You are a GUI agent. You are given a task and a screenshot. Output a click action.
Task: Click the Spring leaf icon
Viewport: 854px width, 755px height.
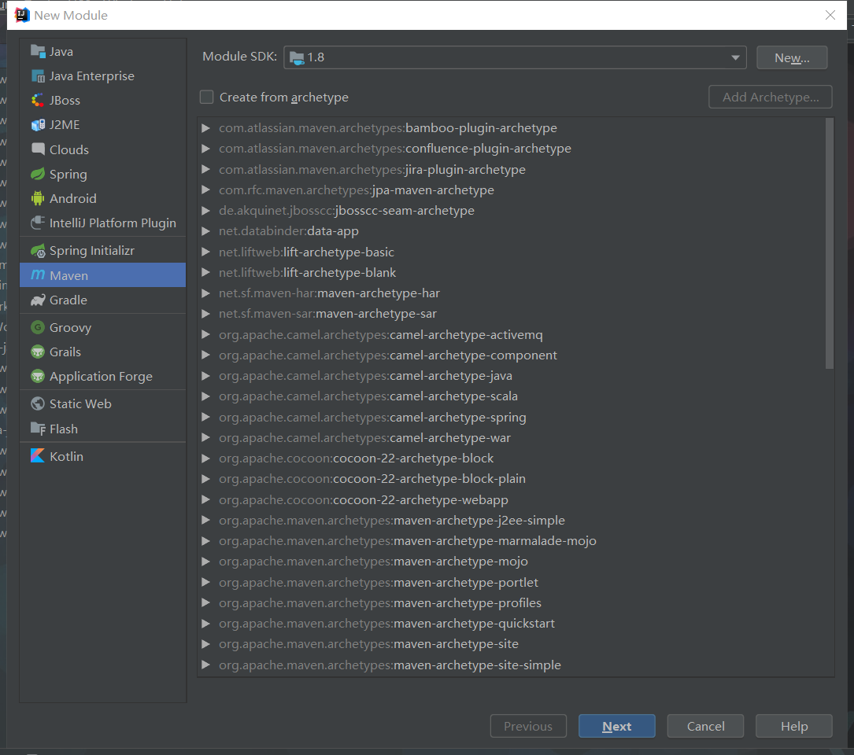[38, 174]
